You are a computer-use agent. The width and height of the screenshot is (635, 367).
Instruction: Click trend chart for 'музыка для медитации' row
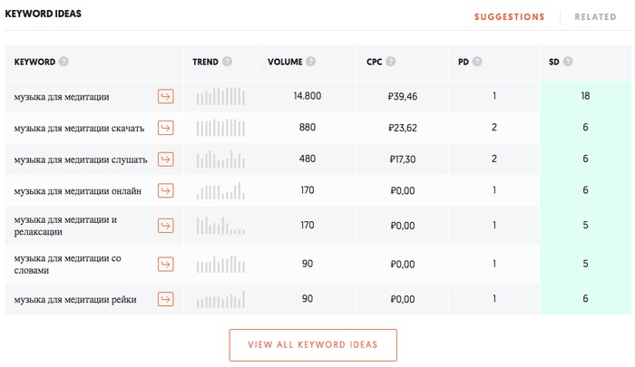coord(220,96)
